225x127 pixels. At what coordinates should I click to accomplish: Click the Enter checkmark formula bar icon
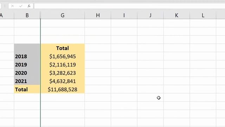pos(21,6)
